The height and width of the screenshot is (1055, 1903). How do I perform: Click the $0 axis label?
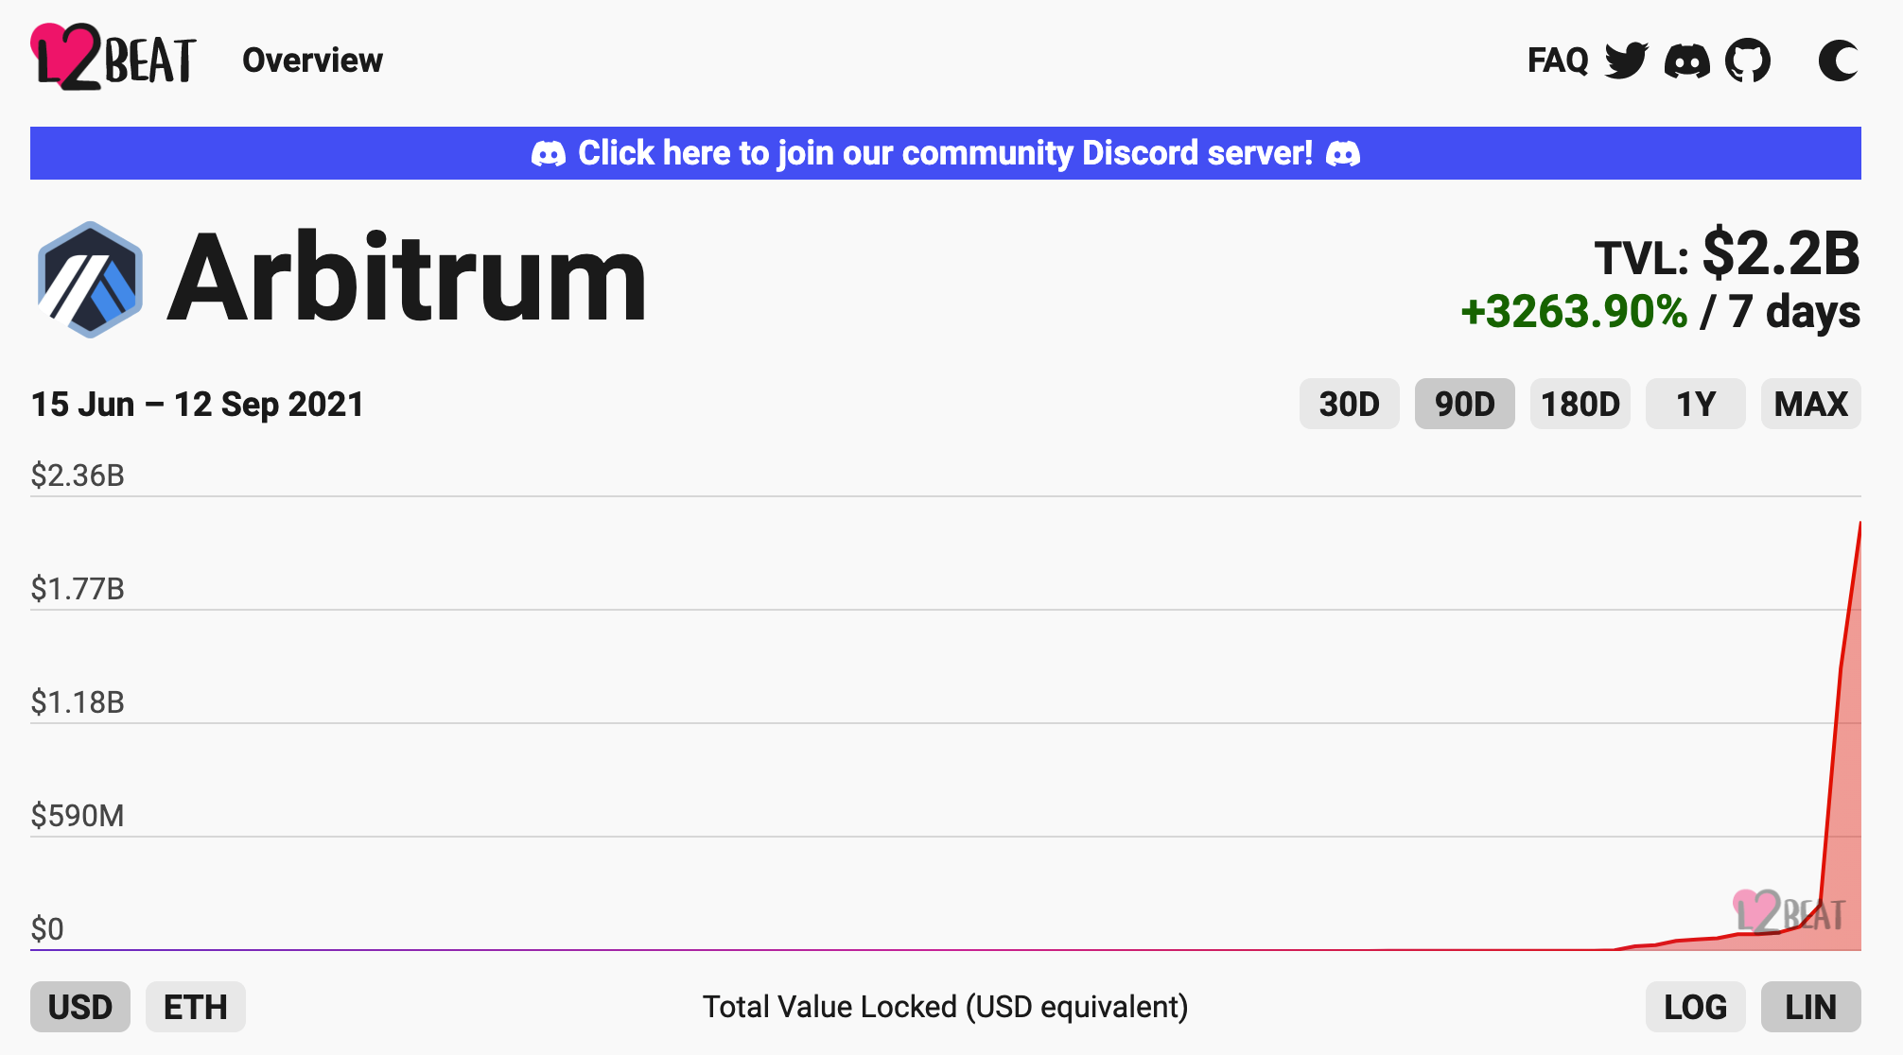pyautogui.click(x=47, y=928)
